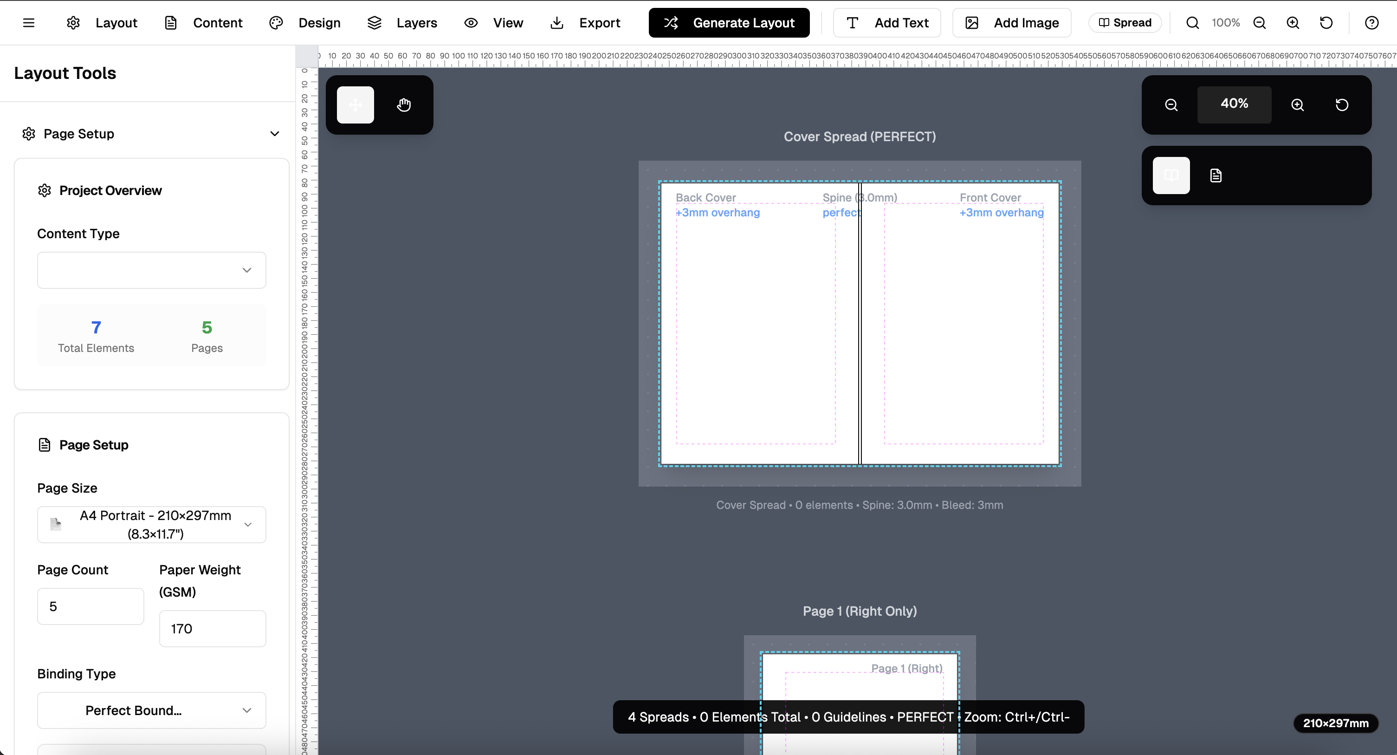Screen dimensions: 1397x755
Task: Click the search magnifier in top toolbar
Action: [1192, 22]
